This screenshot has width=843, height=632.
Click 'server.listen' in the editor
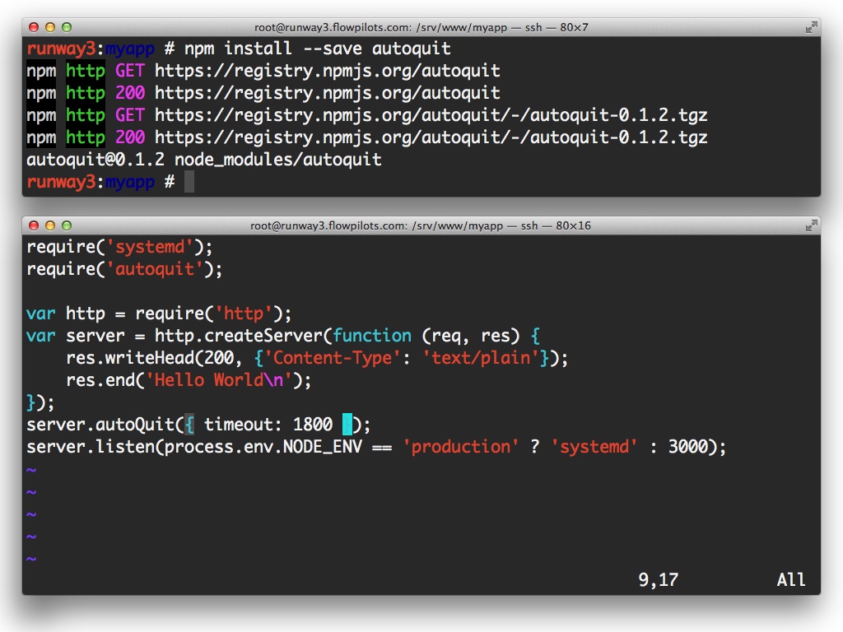pyautogui.click(x=91, y=447)
